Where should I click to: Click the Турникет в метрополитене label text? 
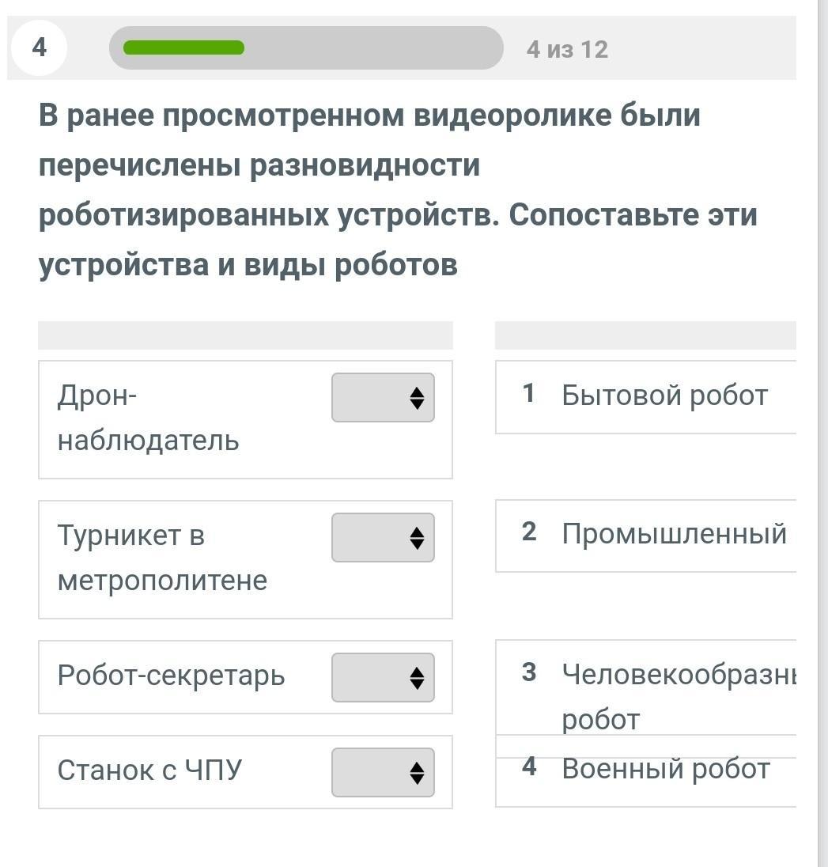click(x=162, y=558)
